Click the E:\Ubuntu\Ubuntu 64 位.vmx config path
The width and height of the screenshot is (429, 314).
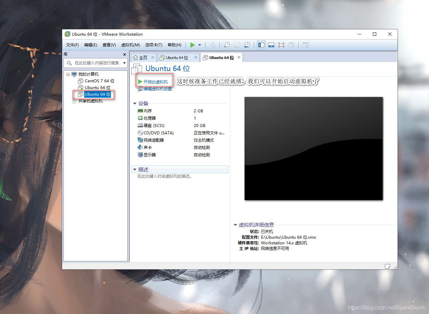coord(288,237)
